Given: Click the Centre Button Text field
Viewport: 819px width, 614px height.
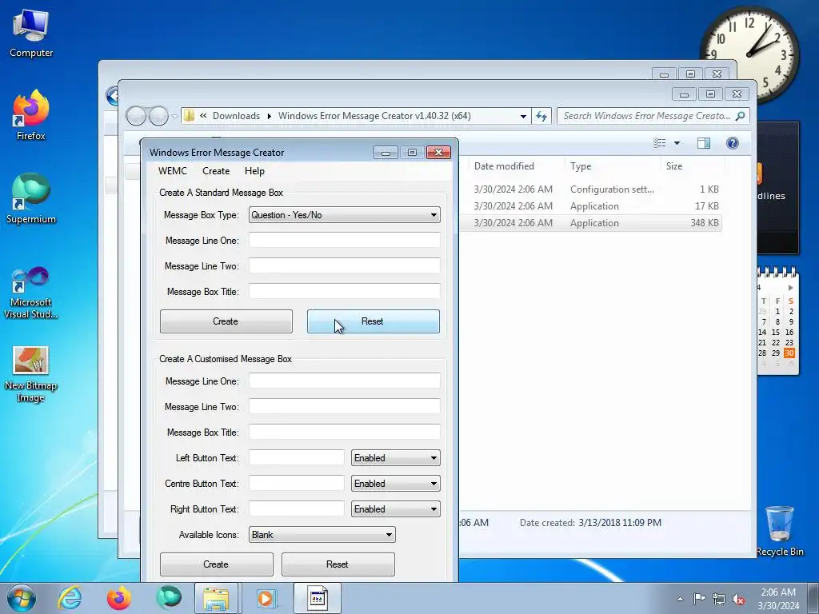Looking at the screenshot, I should [296, 484].
